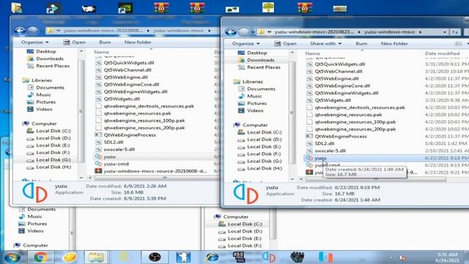This screenshot has height=264, width=469.
Task: Select qtwebengine_resources_100p.pak in left window
Action: pos(144,120)
